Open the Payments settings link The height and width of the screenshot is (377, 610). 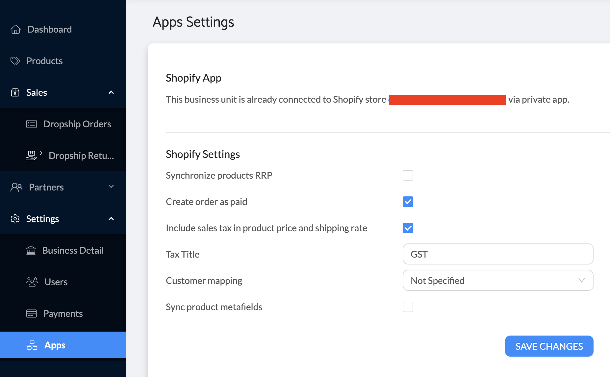point(63,314)
